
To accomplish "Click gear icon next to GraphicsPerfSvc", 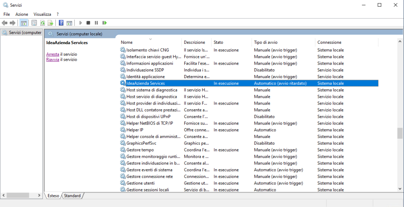I will [123, 143].
